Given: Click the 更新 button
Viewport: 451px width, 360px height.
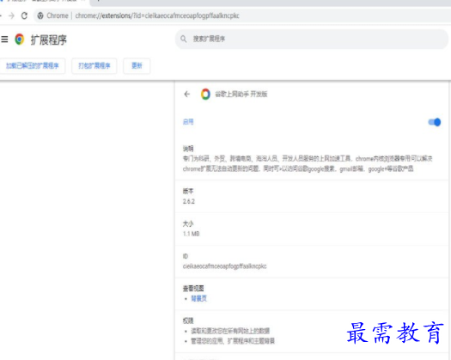Looking at the screenshot, I should click(x=137, y=66).
